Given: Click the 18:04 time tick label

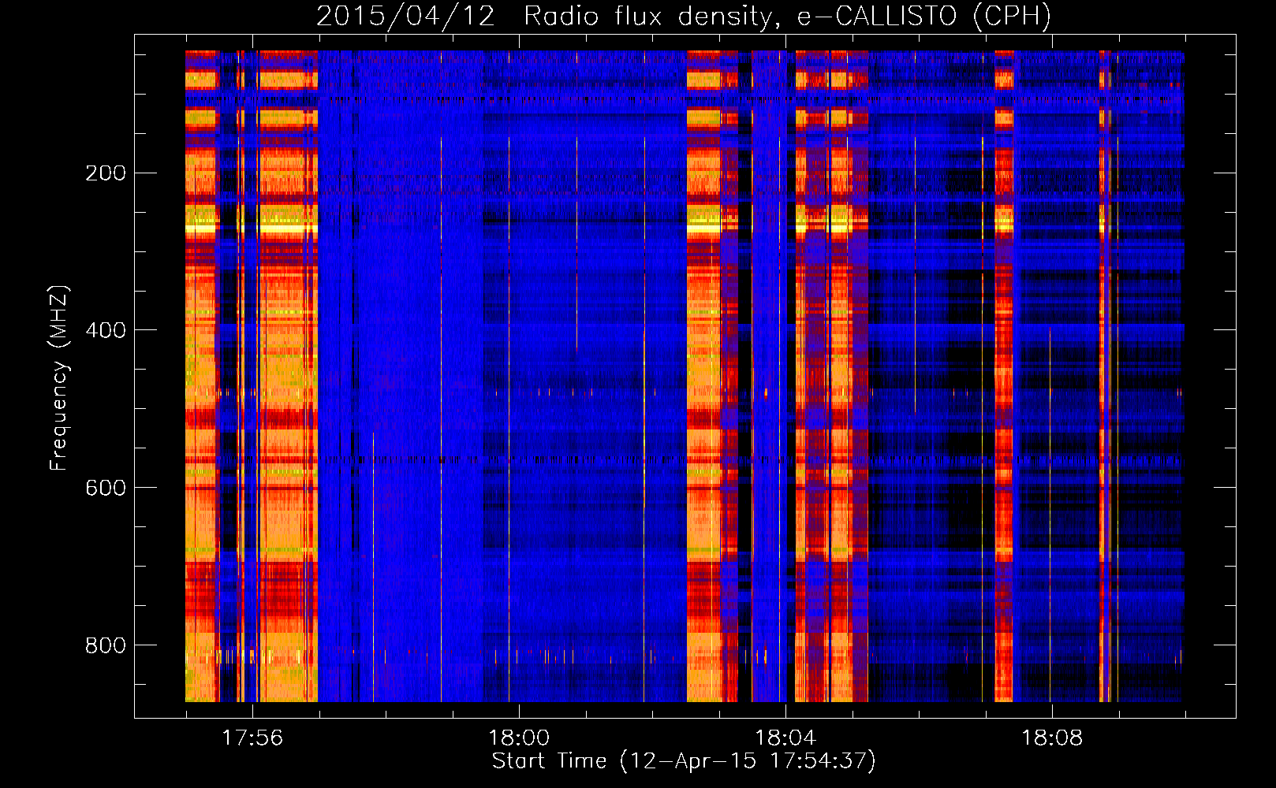Looking at the screenshot, I should click(785, 738).
